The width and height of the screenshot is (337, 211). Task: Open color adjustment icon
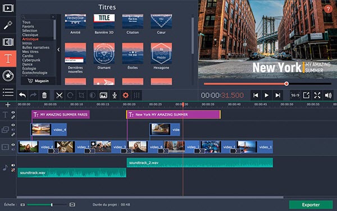pyautogui.click(x=93, y=95)
